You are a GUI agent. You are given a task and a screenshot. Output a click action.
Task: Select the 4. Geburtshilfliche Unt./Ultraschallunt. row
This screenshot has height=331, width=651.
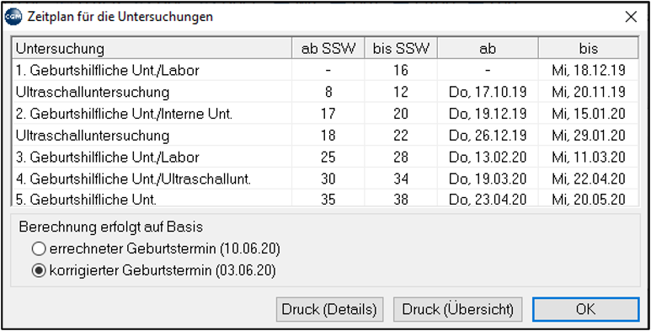pos(325,179)
